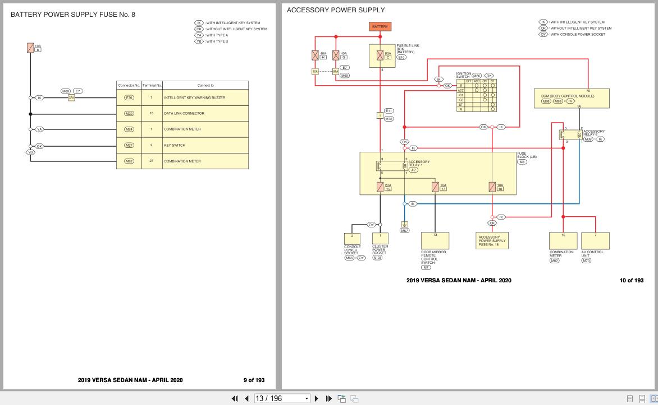Click the M27 connector label in the table
The width and height of the screenshot is (658, 405).
click(x=129, y=145)
